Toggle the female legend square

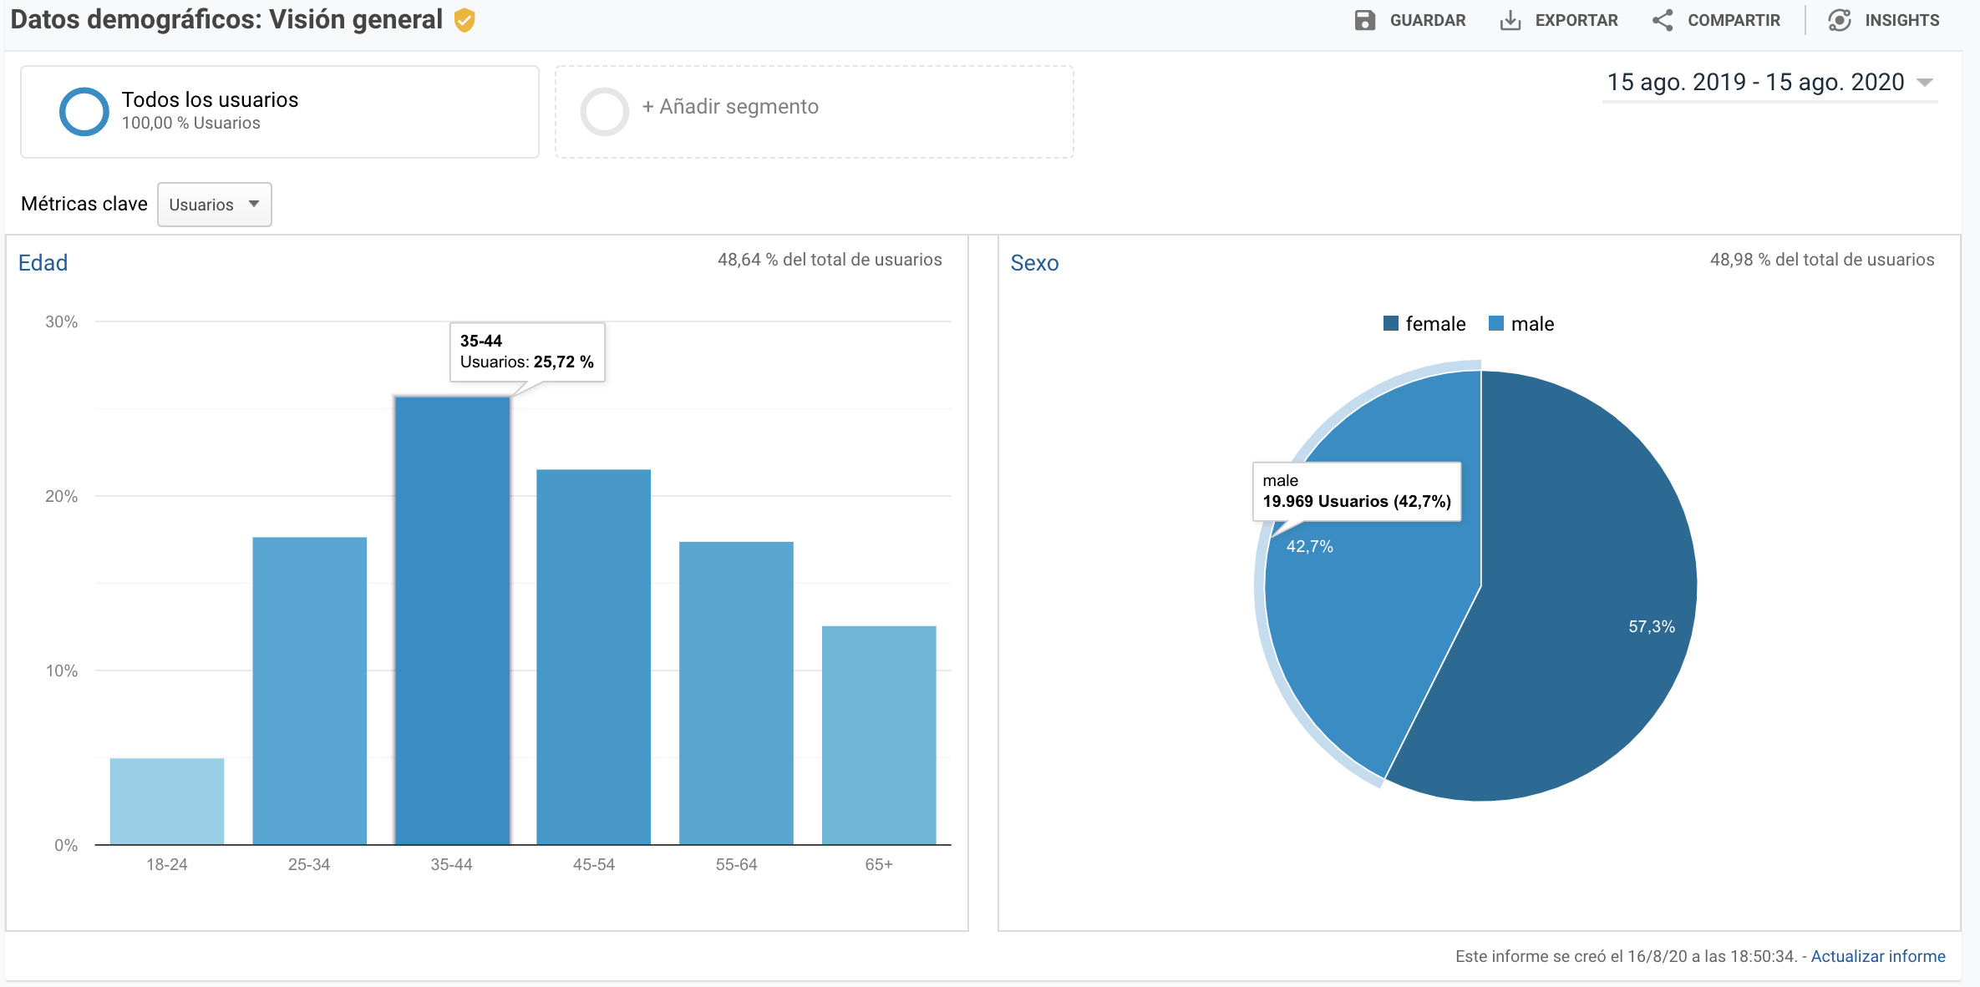[1391, 324]
